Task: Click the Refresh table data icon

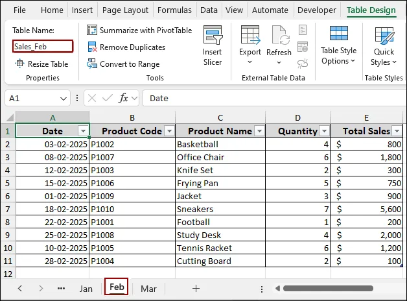Action: click(x=281, y=36)
